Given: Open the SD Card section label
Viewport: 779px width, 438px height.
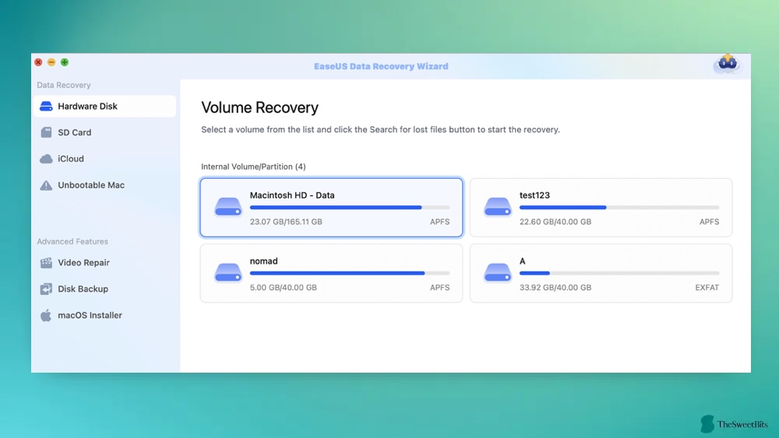Looking at the screenshot, I should (x=75, y=133).
